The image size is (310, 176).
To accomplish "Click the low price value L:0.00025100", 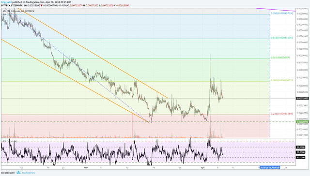I will pyautogui.click(x=106, y=5).
